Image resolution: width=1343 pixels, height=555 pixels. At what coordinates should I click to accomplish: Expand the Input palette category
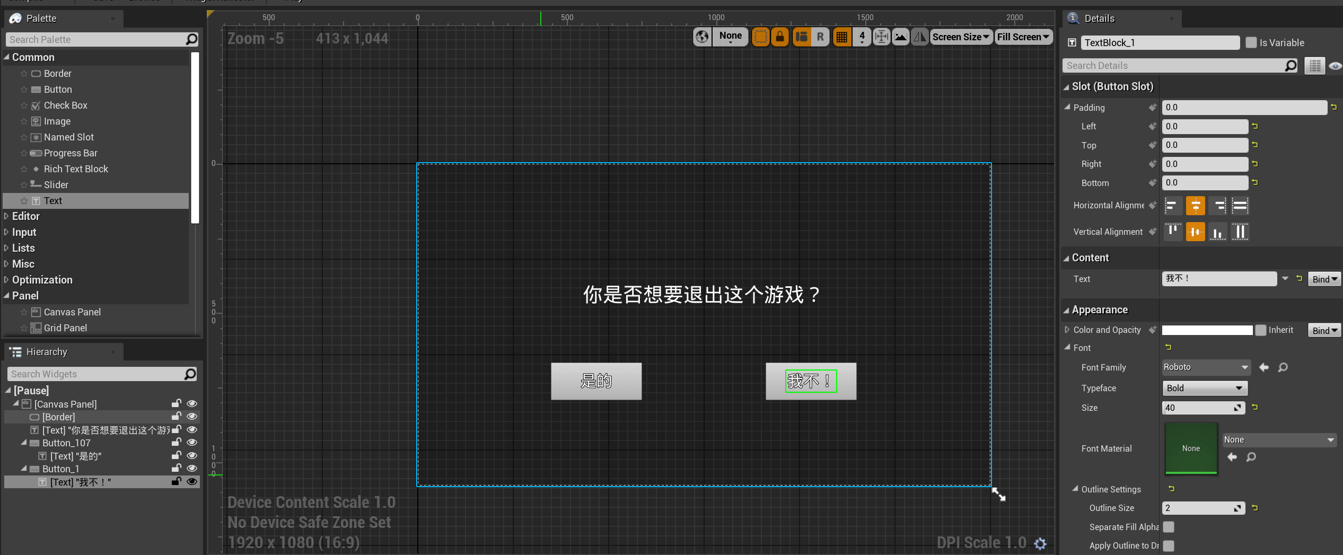(x=6, y=232)
